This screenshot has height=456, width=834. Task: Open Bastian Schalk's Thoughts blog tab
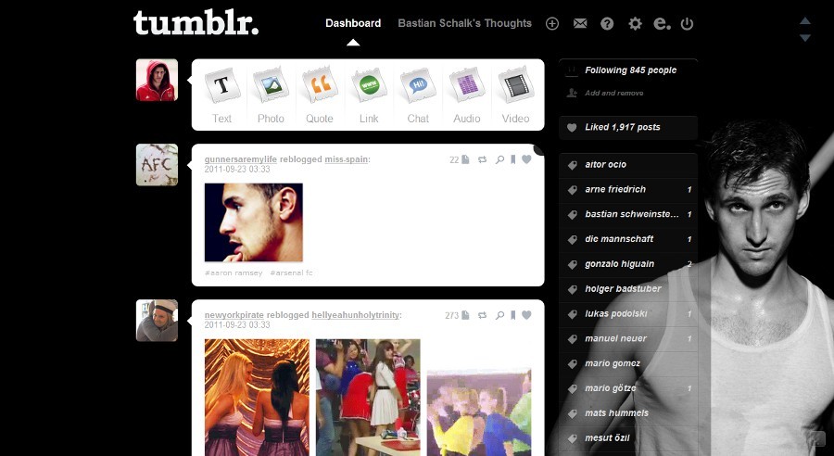(465, 23)
